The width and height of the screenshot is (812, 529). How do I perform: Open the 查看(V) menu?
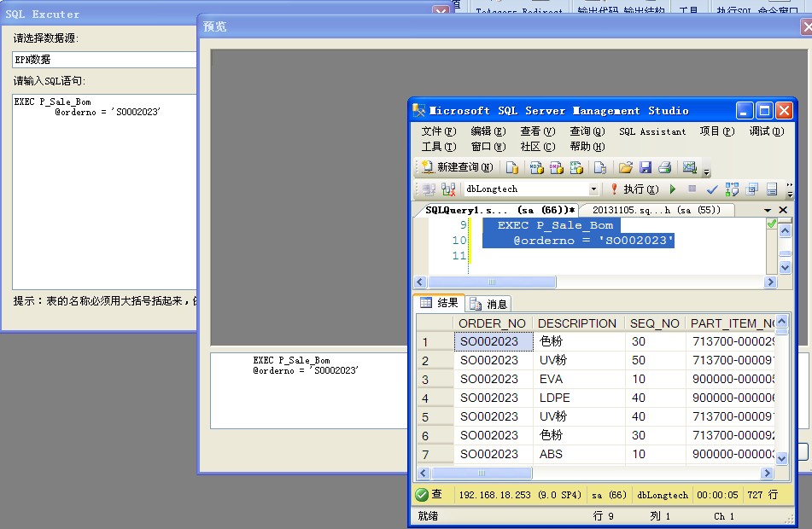coord(538,131)
